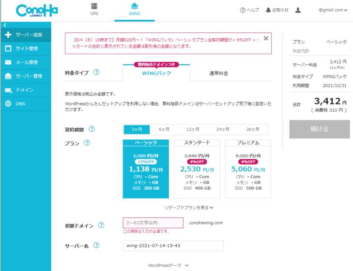Click the envelope icon for メール管理
The width and height of the screenshot is (353, 271).
8,62
